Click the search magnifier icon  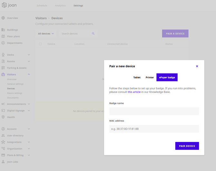point(93,33)
